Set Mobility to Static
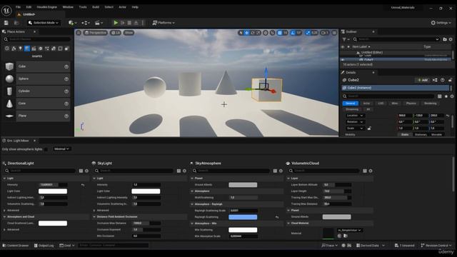This screenshot has height=257, width=457. pyautogui.click(x=405, y=135)
